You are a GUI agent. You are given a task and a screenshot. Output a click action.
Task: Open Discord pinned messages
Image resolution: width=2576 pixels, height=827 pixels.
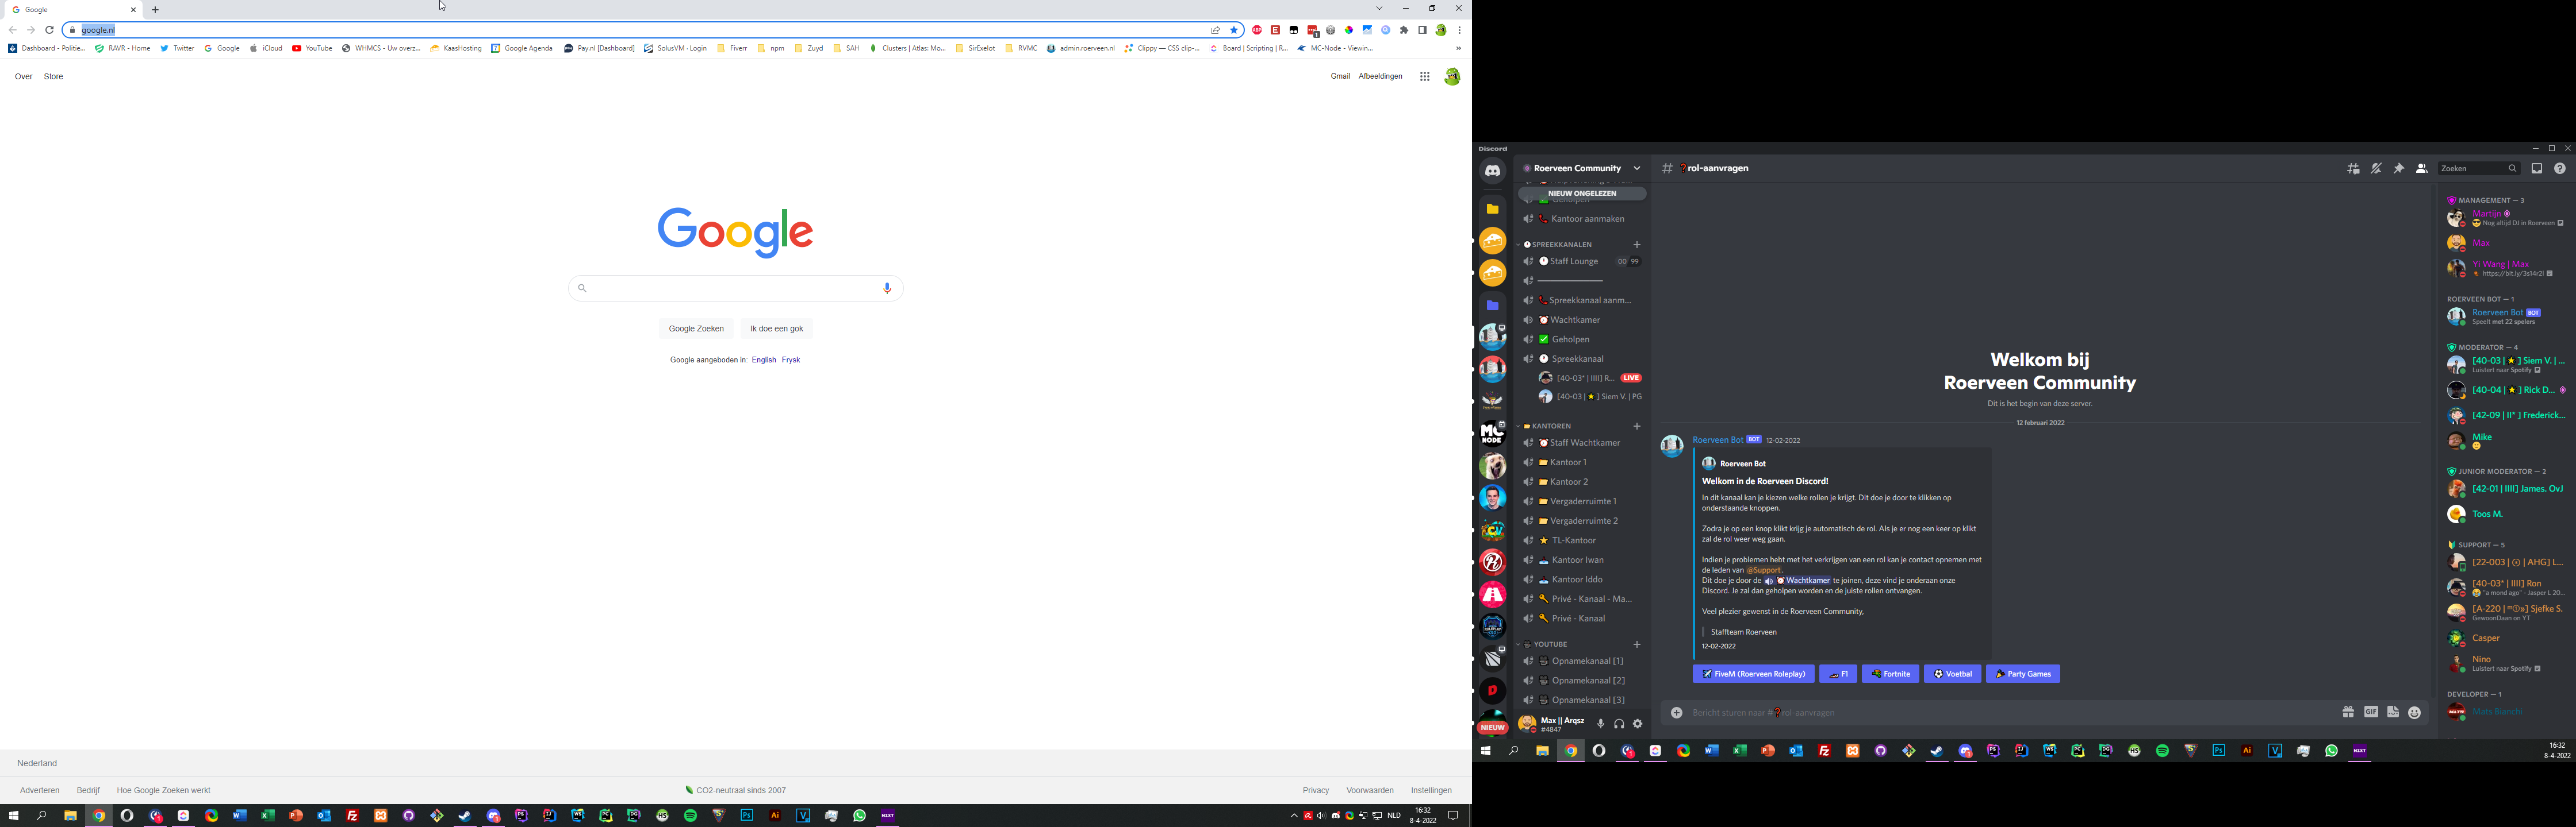(x=2398, y=169)
